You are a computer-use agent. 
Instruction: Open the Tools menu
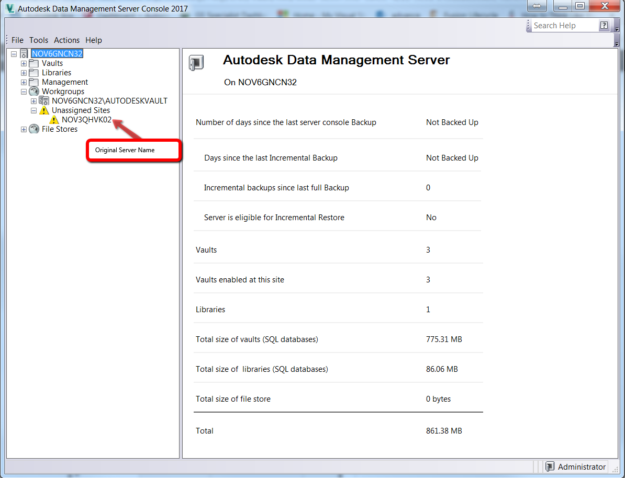pyautogui.click(x=38, y=40)
